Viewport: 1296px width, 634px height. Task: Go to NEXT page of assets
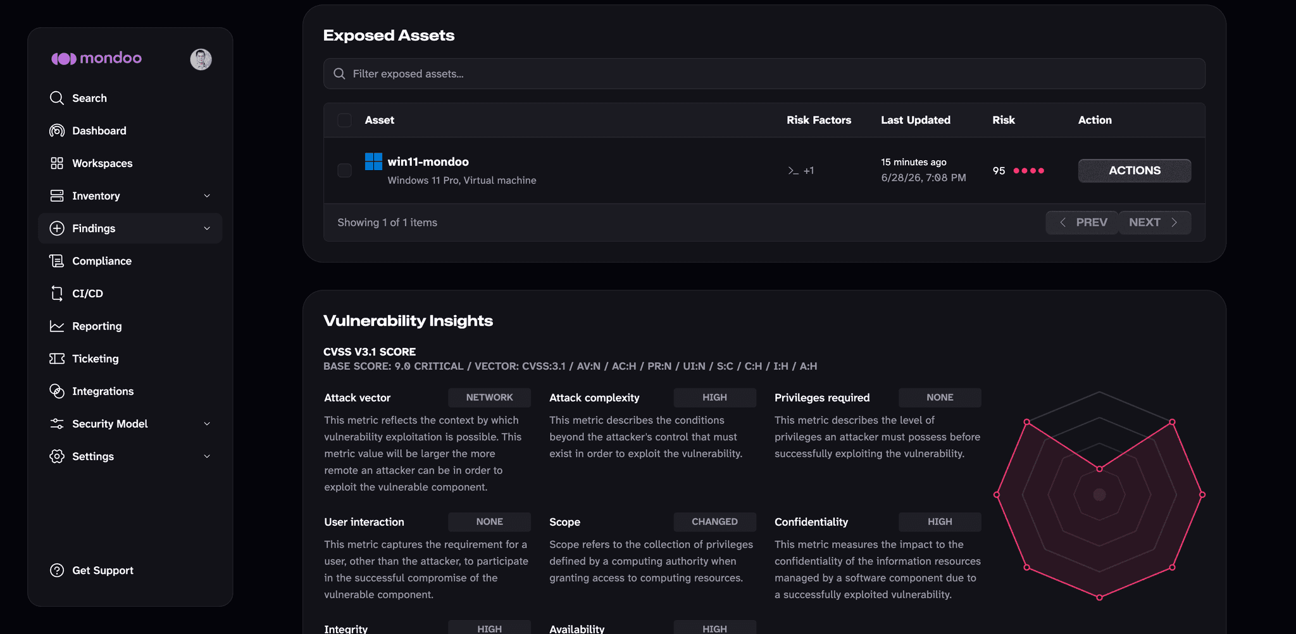[1155, 223]
